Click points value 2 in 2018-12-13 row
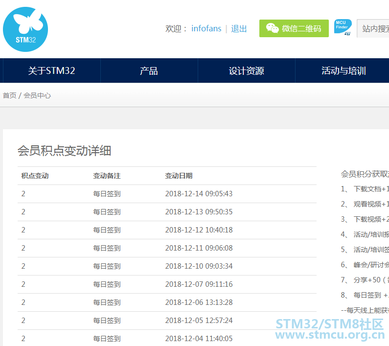This screenshot has width=389, height=346. pyautogui.click(x=23, y=212)
